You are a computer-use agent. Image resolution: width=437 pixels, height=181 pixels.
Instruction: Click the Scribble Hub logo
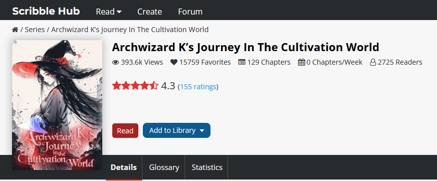point(46,11)
